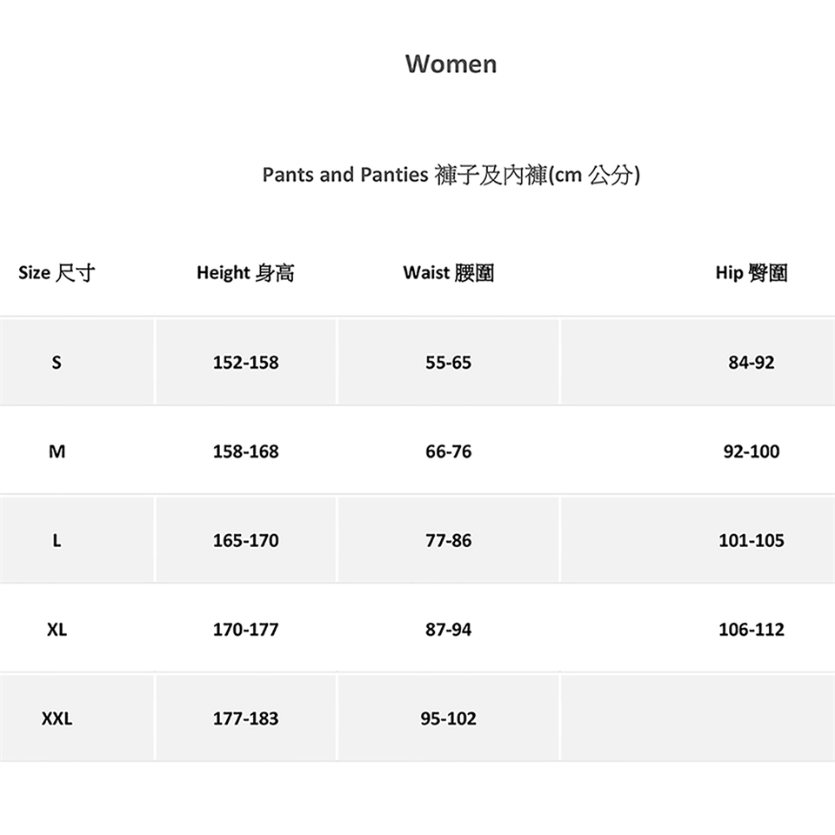The width and height of the screenshot is (835, 835).
Task: Click the height value 152-158
Action: click(x=246, y=363)
